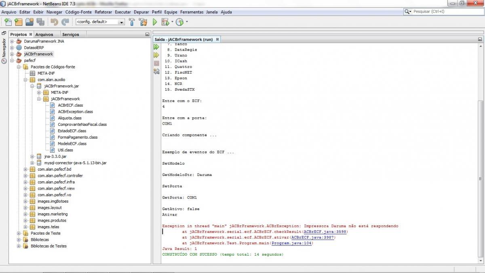Minimize the Projetos panel group
485x273 pixels.
click(147, 34)
